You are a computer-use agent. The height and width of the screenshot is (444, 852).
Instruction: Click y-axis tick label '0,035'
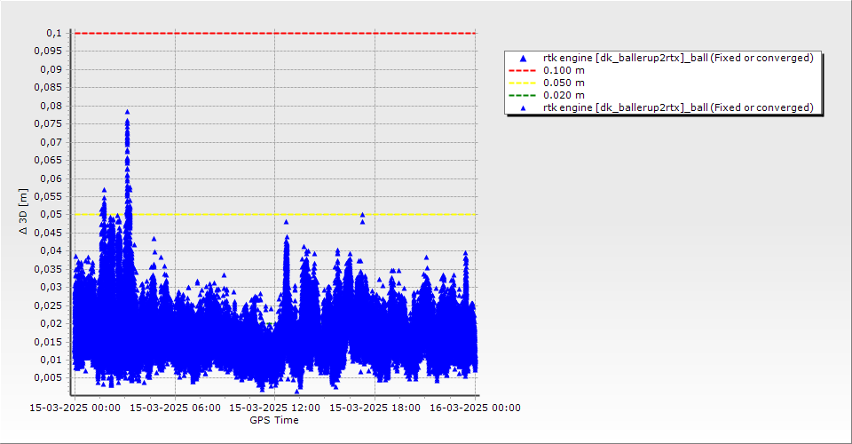[48, 270]
